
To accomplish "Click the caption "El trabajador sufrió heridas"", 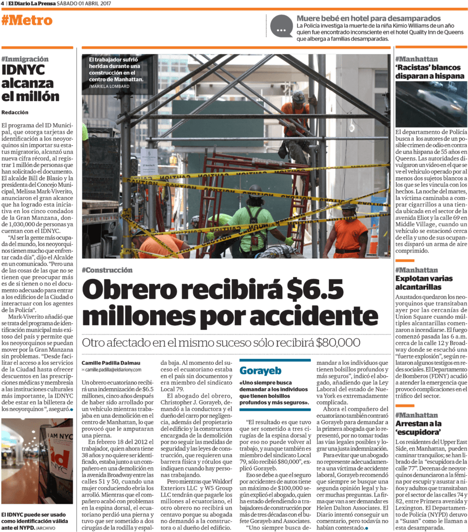I will click(x=116, y=69).
